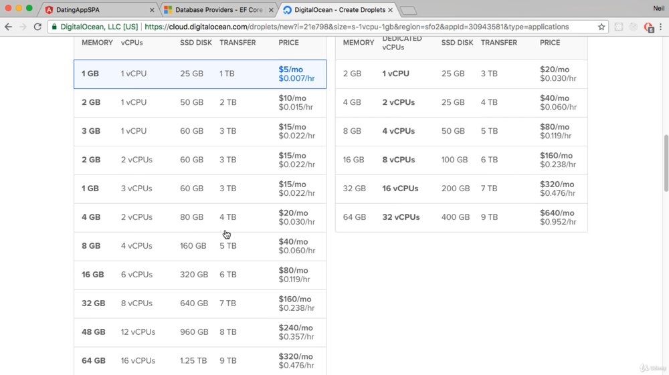
Task: Pick the 2 GB 2 vCPUs $15/mo plan
Action: coord(200,160)
